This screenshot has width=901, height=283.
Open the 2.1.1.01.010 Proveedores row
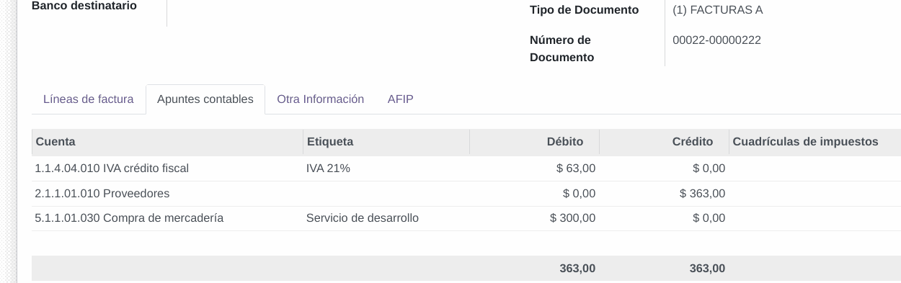pyautogui.click(x=466, y=194)
